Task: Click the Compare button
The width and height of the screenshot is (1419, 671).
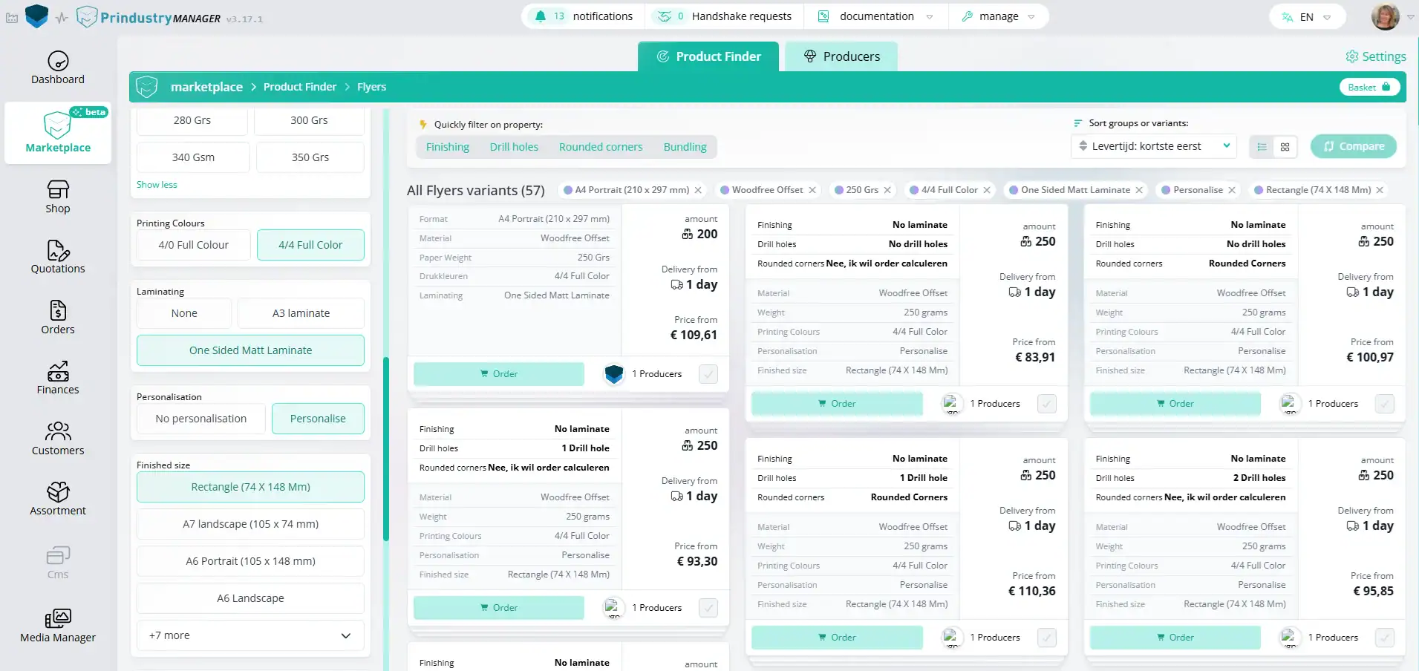Action: tap(1354, 146)
